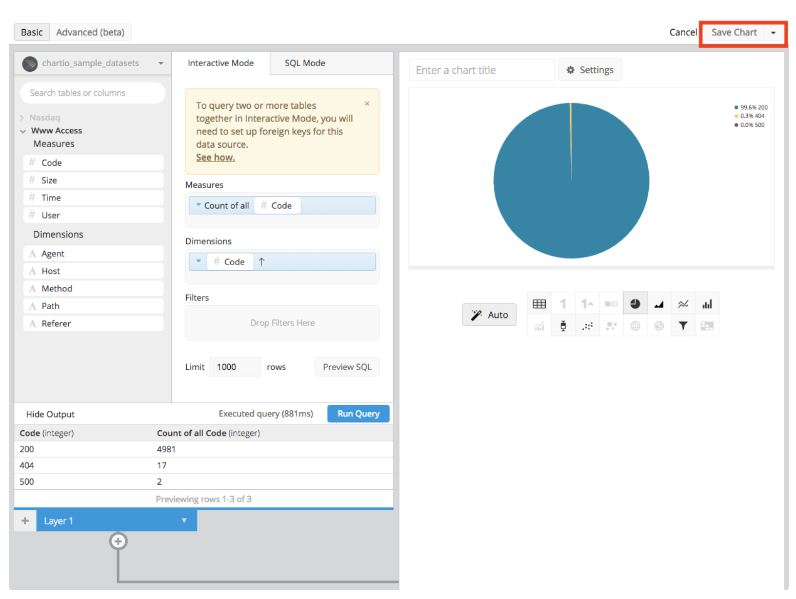
Task: Toggle the 404 series in the legend
Action: tap(752, 116)
